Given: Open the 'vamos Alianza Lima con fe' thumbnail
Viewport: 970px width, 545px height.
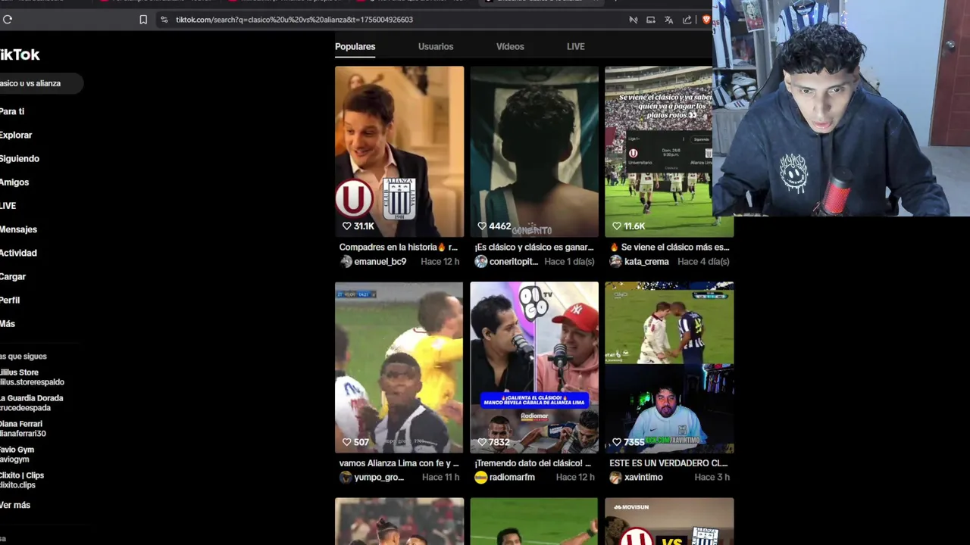Looking at the screenshot, I should (x=399, y=368).
